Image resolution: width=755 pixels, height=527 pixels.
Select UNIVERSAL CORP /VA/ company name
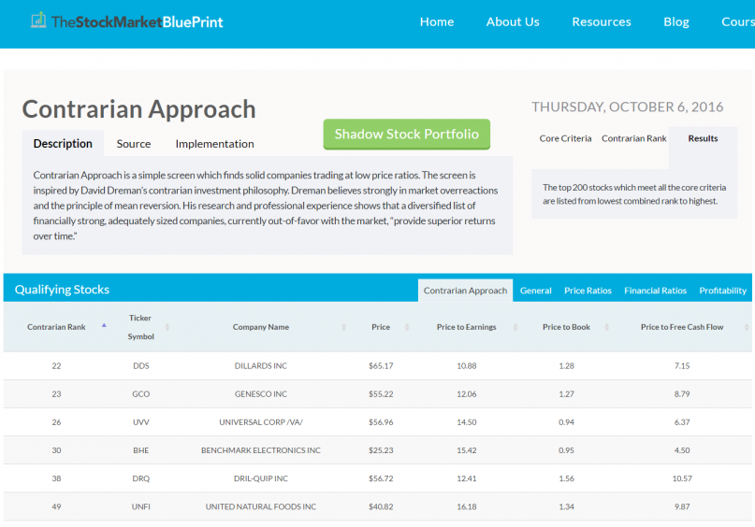click(261, 422)
